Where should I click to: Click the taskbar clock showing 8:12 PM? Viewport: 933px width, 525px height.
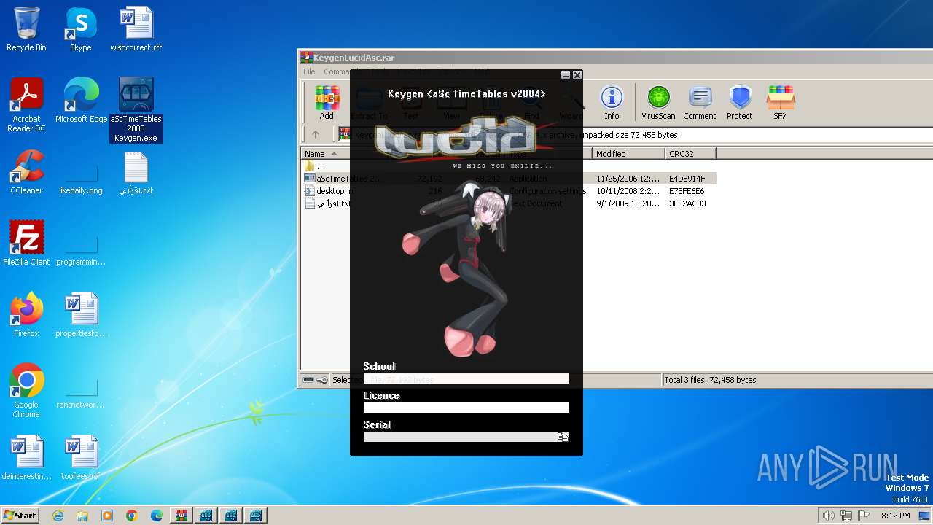[x=895, y=516]
